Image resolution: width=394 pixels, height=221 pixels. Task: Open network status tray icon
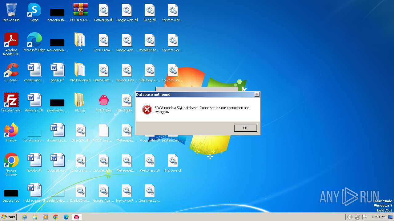click(357, 217)
